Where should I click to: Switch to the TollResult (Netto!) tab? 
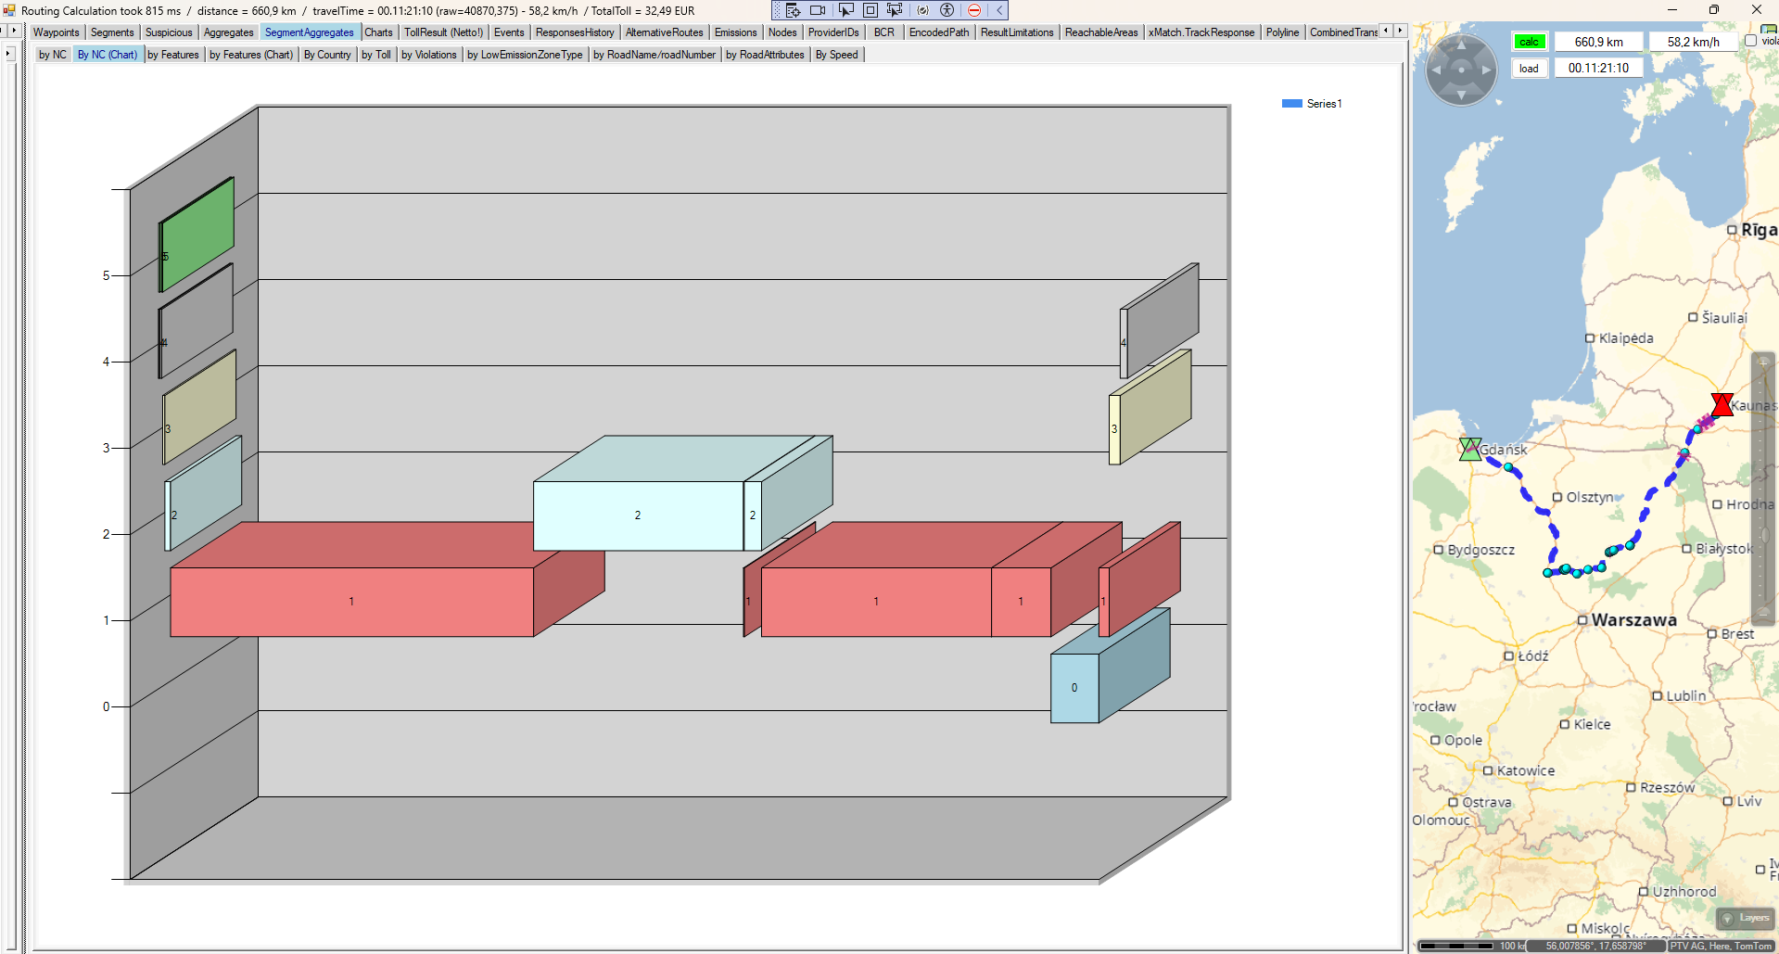pos(443,32)
